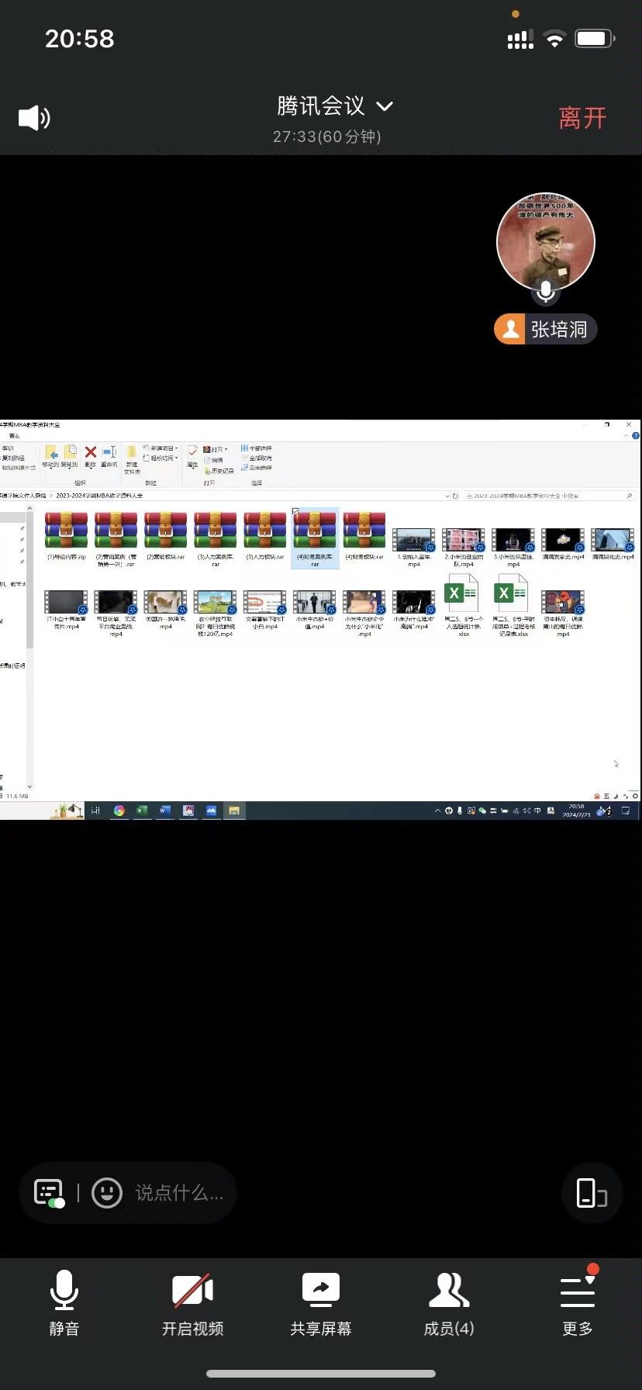The height and width of the screenshot is (1390, 642).
Task: Open the 更多 menu
Action: pyautogui.click(x=578, y=1303)
